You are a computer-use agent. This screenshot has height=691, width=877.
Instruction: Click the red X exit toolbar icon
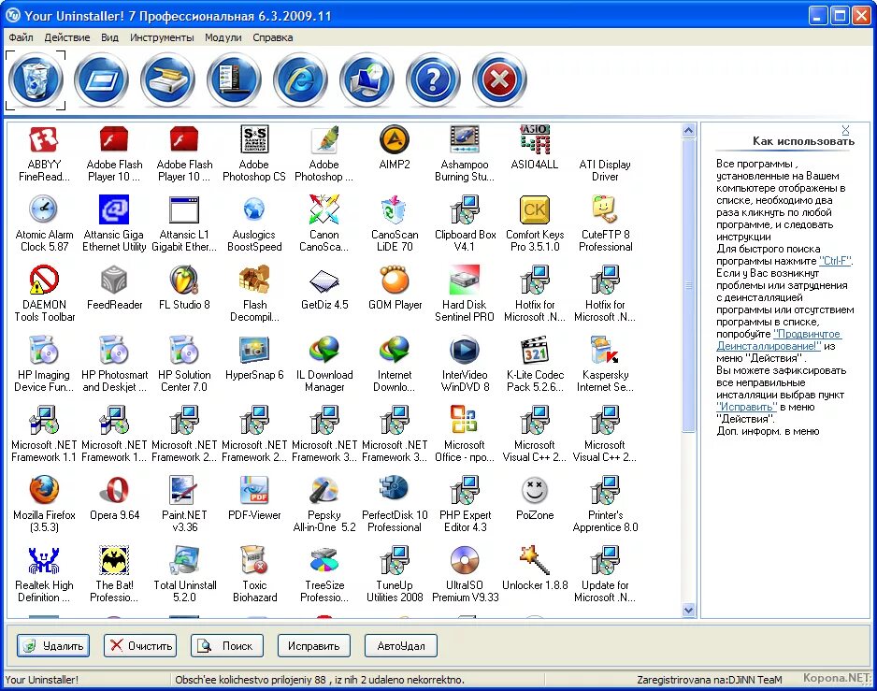(x=499, y=80)
